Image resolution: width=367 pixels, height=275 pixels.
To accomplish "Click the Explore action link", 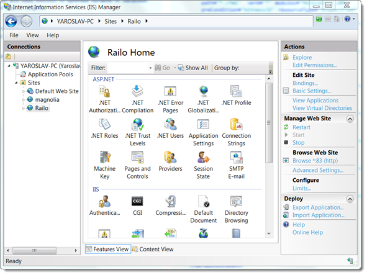I will (302, 58).
